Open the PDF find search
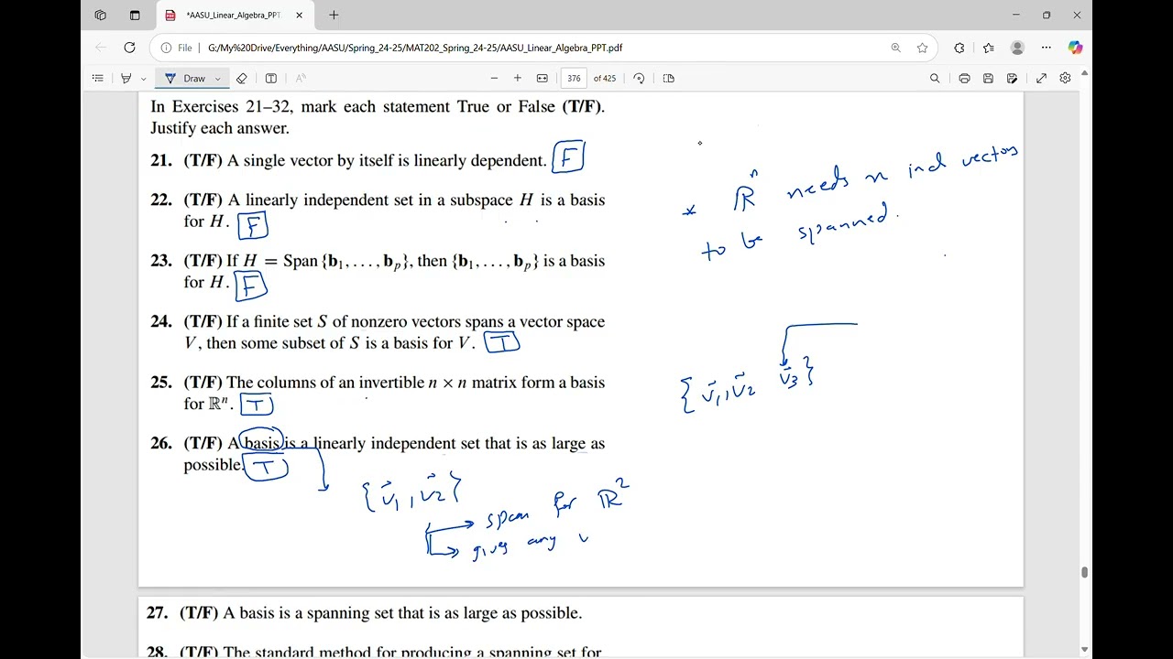Image resolution: width=1173 pixels, height=659 pixels. point(935,79)
